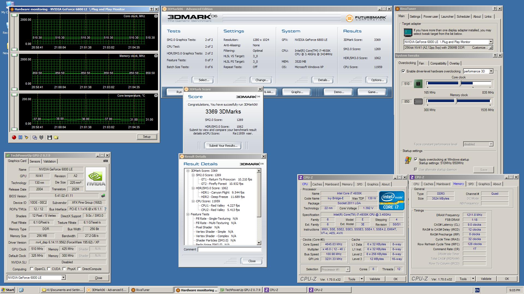Toggle Use alternate startup daemon checkbox
Image resolution: width=524 pixels, height=294 pixels.
(416, 169)
